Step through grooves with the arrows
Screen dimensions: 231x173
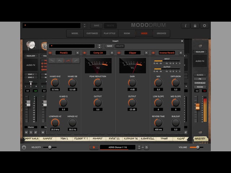tap(139, 147)
